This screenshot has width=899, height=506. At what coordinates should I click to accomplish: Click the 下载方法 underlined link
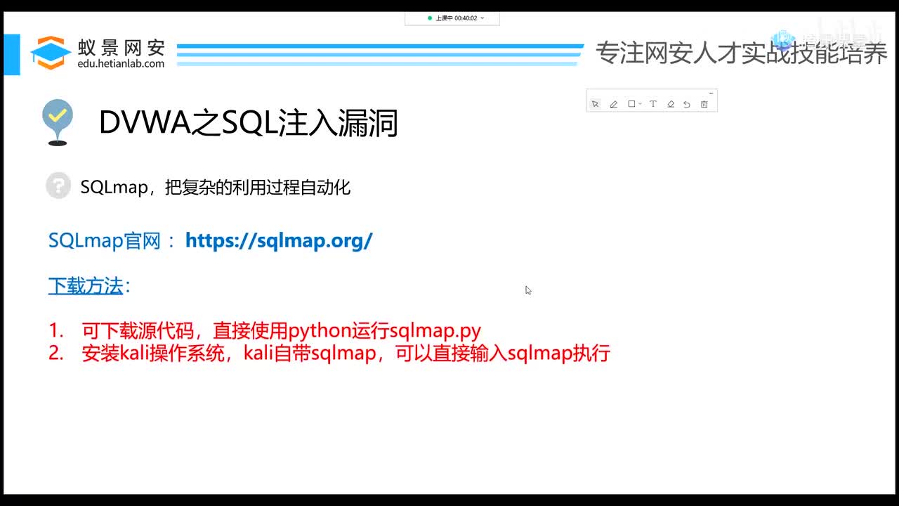click(86, 286)
